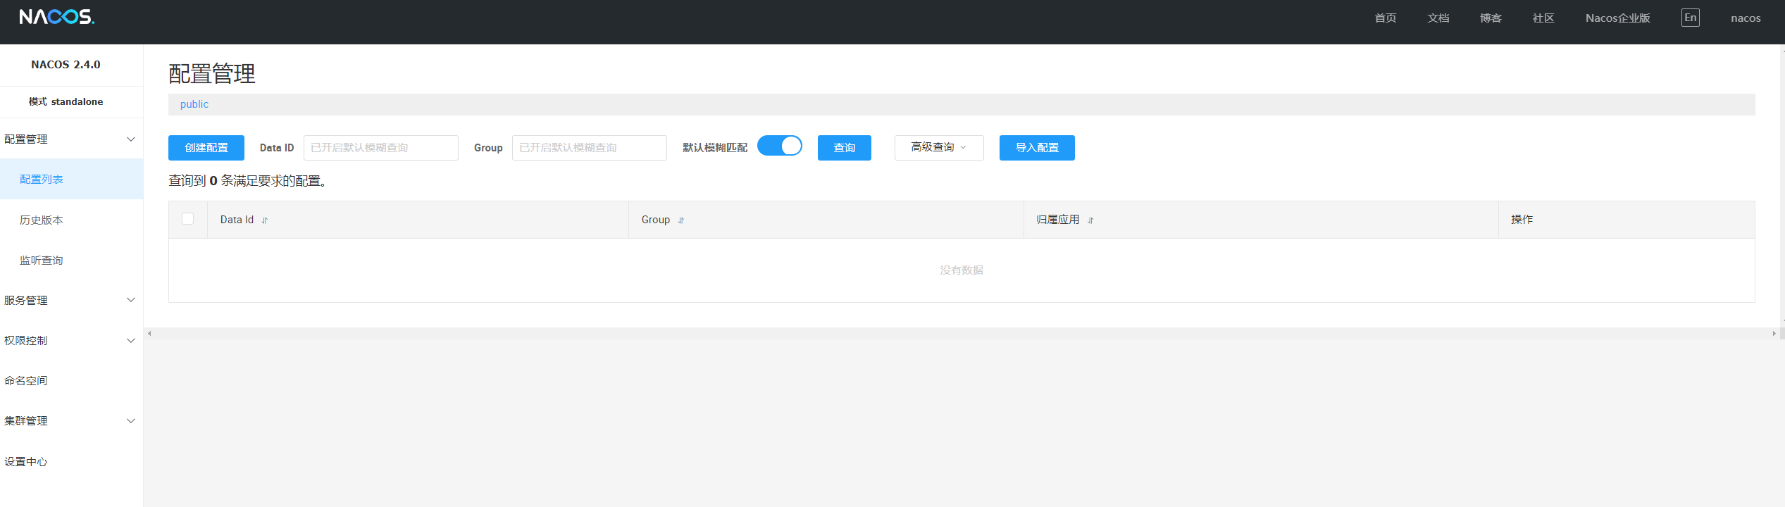The image size is (1785, 507).
Task: Open 首页 in the top navigation
Action: (x=1386, y=18)
